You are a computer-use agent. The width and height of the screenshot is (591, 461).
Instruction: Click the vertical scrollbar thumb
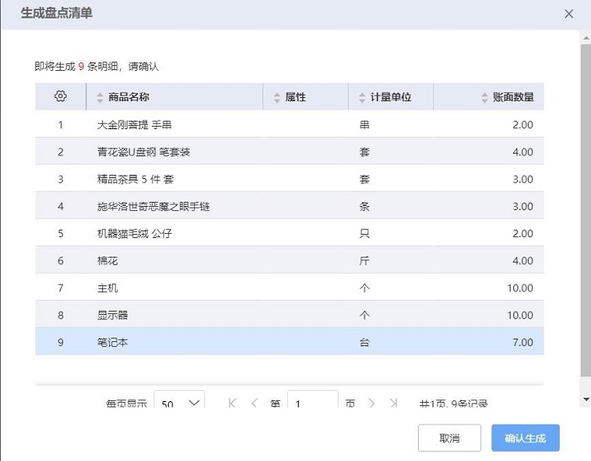coord(586,210)
